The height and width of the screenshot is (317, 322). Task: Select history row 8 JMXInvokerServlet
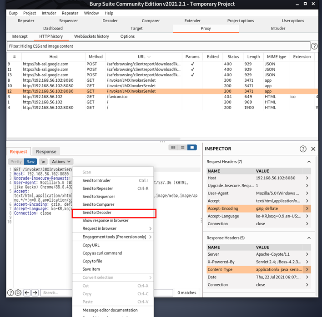click(162, 80)
